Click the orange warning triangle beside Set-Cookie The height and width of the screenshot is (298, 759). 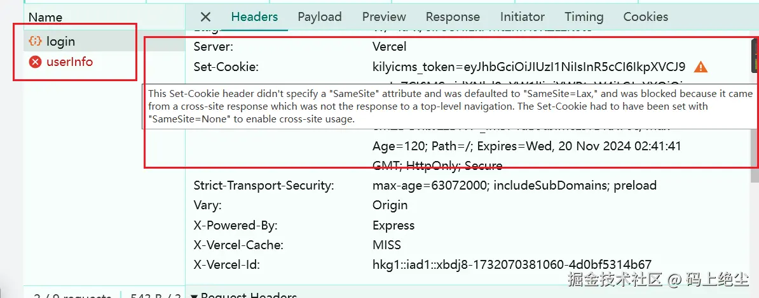tap(700, 67)
